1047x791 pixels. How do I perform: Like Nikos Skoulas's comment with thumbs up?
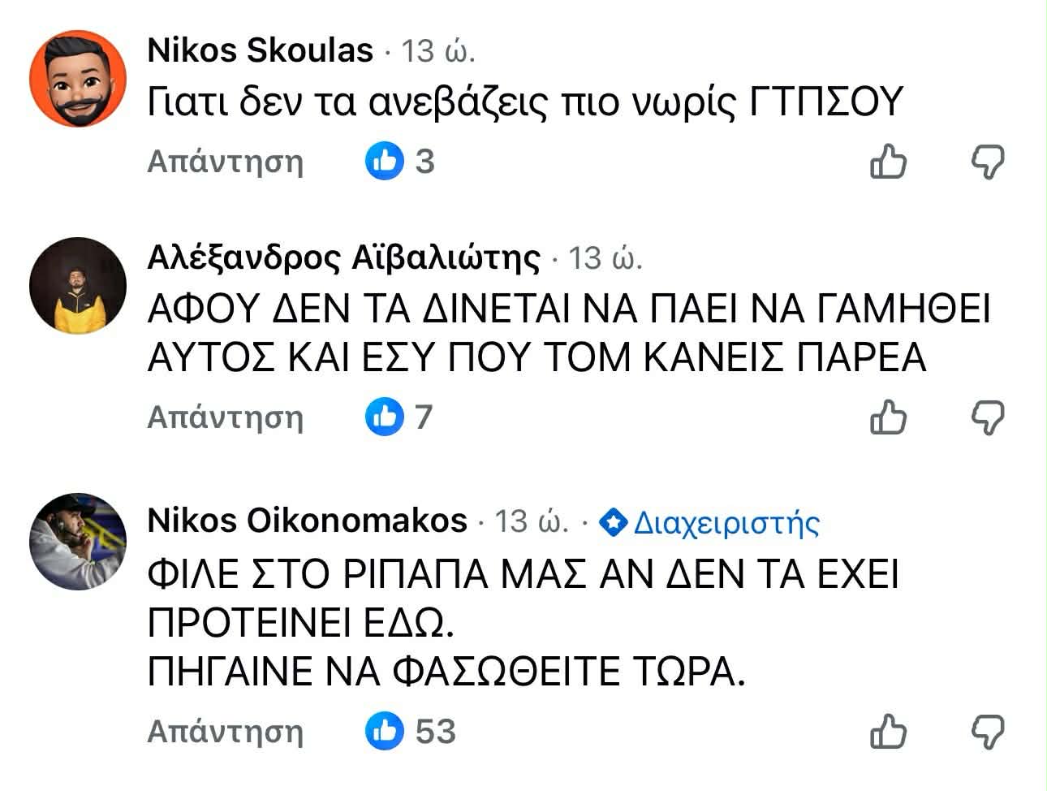(888, 162)
